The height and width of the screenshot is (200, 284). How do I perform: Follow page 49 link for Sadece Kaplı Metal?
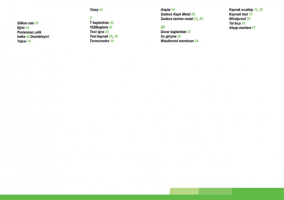click(193, 14)
